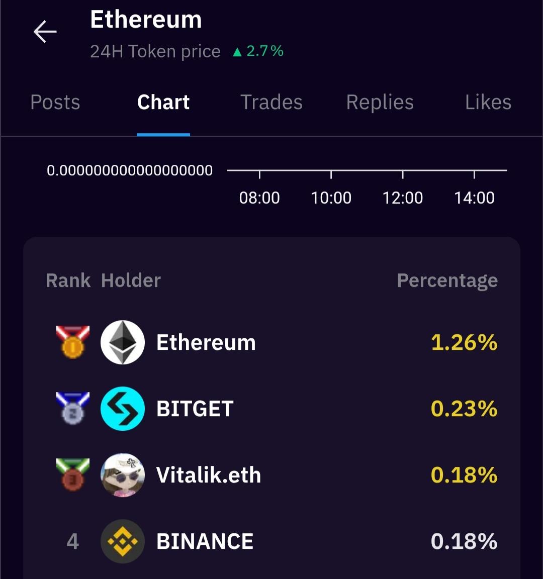Screen dimensions: 543x579
Task: Click the bronze third-place medal icon
Action: [73, 475]
